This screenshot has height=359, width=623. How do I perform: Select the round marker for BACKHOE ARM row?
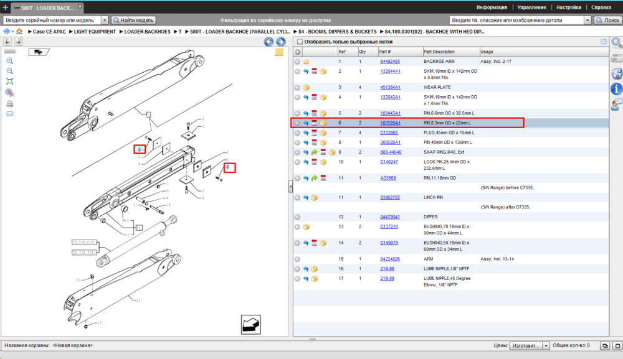point(297,62)
